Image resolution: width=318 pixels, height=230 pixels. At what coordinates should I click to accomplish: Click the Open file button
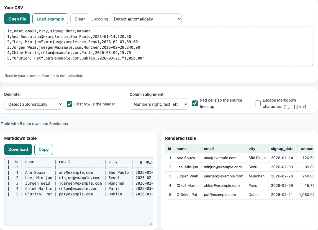coord(17,19)
